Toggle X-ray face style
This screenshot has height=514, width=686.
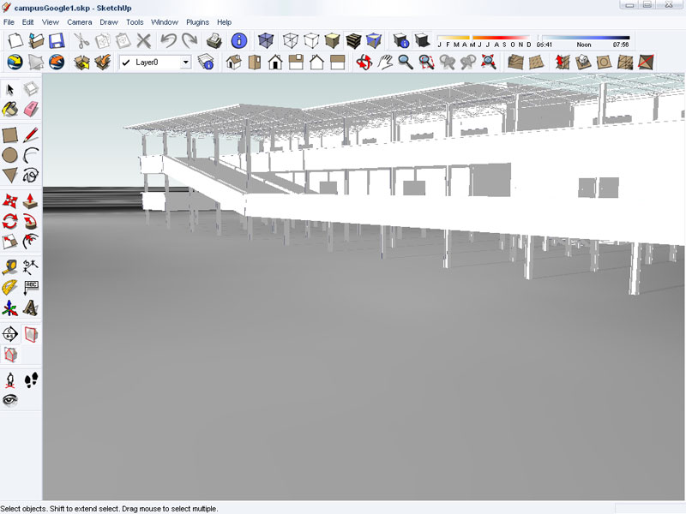point(266,40)
